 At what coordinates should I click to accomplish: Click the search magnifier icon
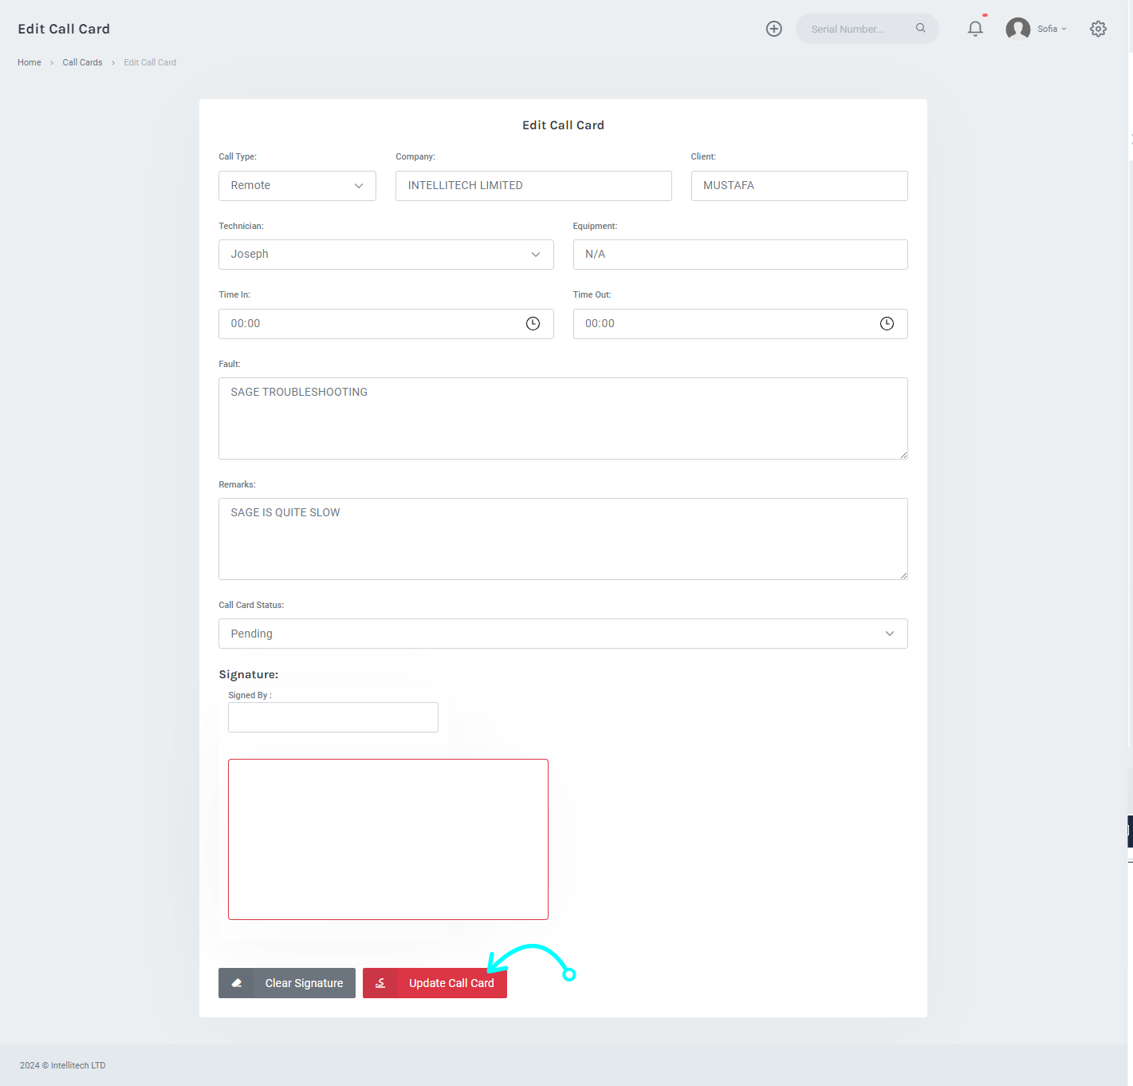click(920, 28)
